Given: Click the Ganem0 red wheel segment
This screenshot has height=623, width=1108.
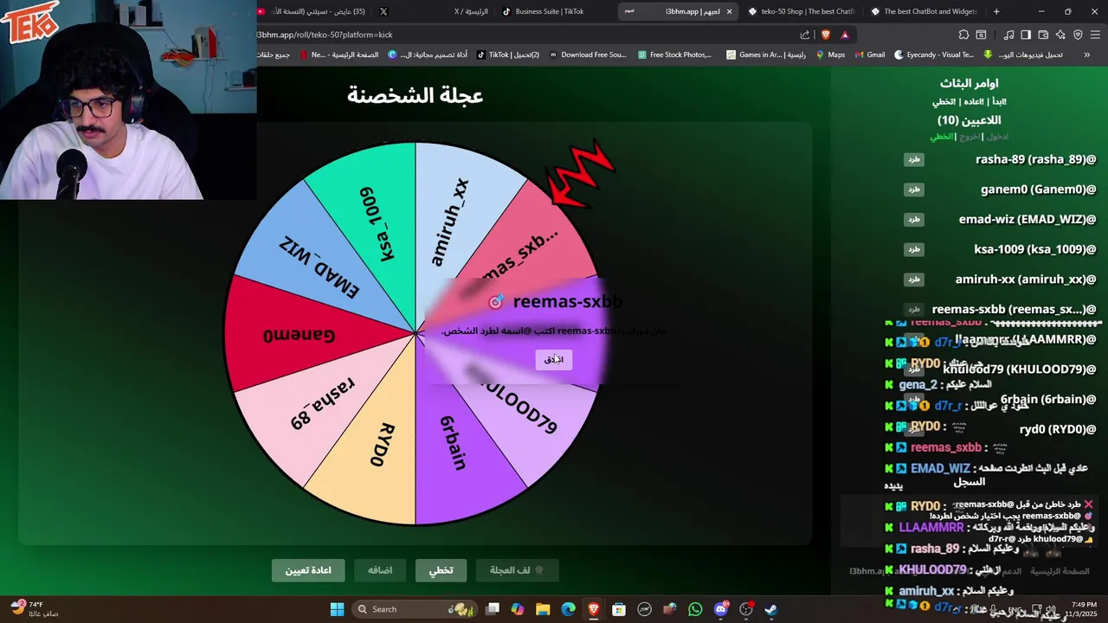Looking at the screenshot, I should pyautogui.click(x=299, y=334).
